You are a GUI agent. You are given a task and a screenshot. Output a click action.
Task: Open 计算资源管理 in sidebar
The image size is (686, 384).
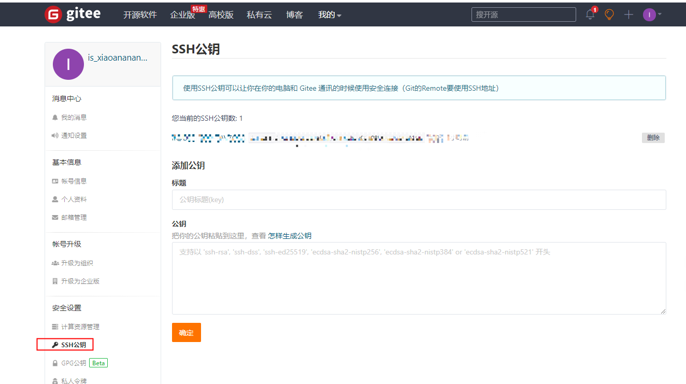[x=80, y=327]
